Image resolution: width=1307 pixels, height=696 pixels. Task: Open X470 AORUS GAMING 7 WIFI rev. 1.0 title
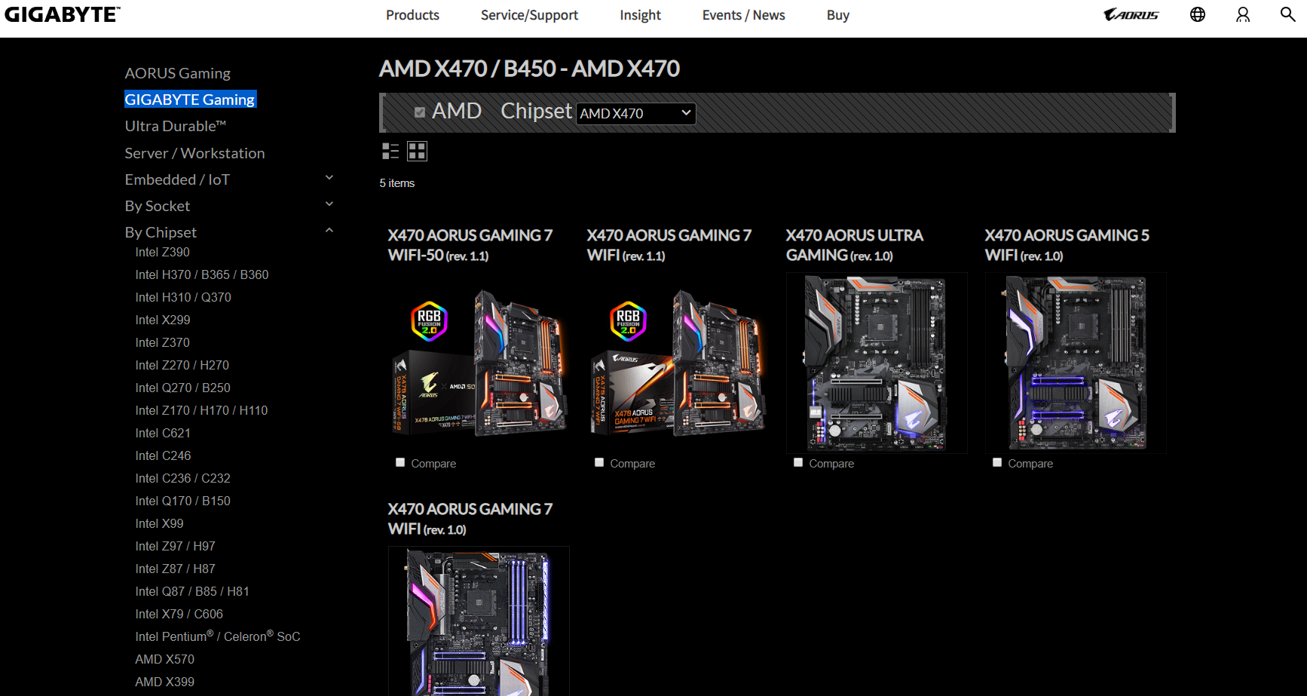tap(470, 519)
